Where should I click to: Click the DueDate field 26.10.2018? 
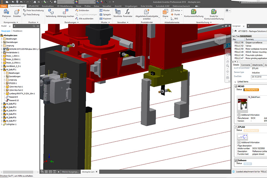[x=259, y=77]
